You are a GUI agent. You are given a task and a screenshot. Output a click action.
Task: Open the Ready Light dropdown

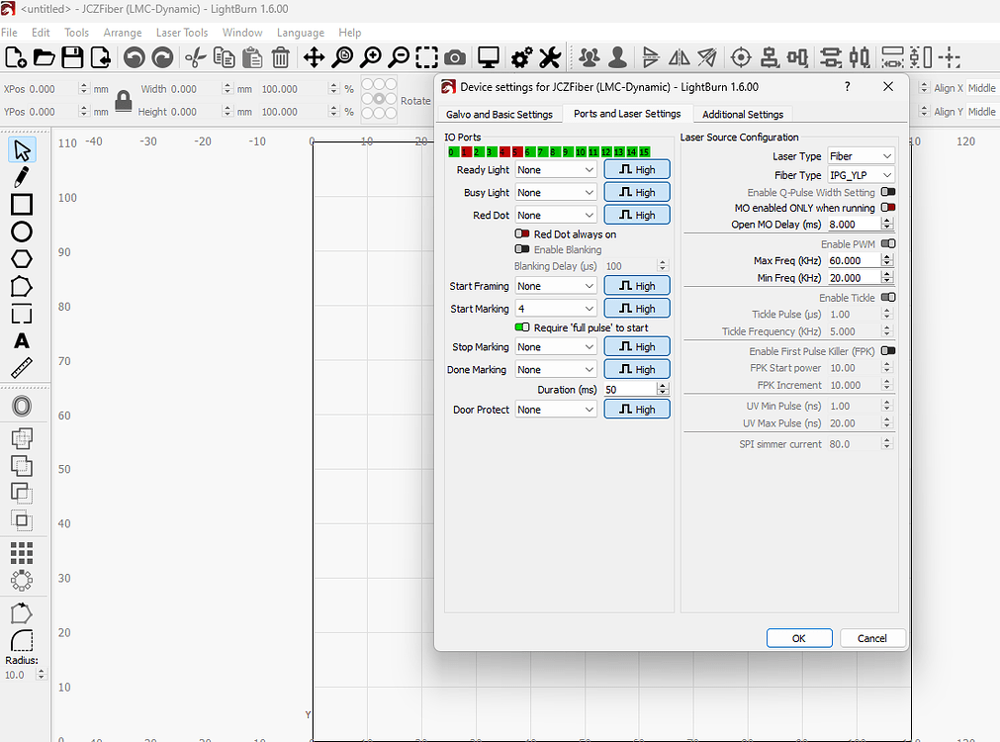[x=555, y=169]
